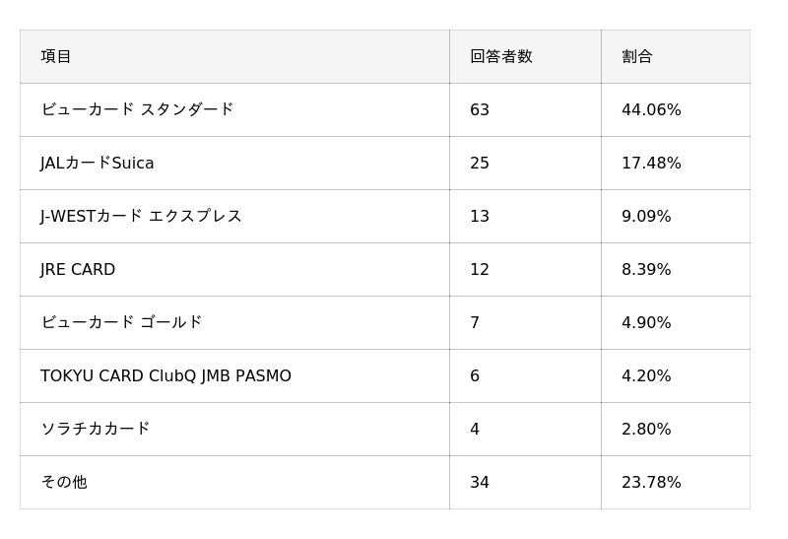This screenshot has width=788, height=539.
Task: Click the 回答者数 column header
Action: click(500, 56)
